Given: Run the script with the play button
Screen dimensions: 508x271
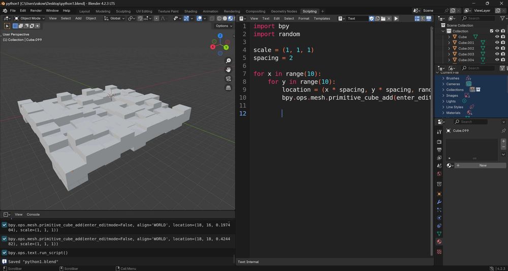Looking at the screenshot, I should pyautogui.click(x=396, y=18).
